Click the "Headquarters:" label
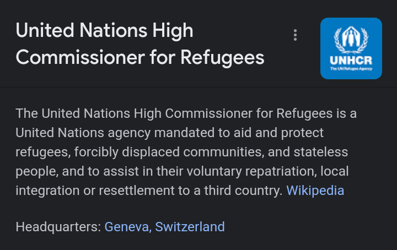397x250 pixels. (58, 226)
